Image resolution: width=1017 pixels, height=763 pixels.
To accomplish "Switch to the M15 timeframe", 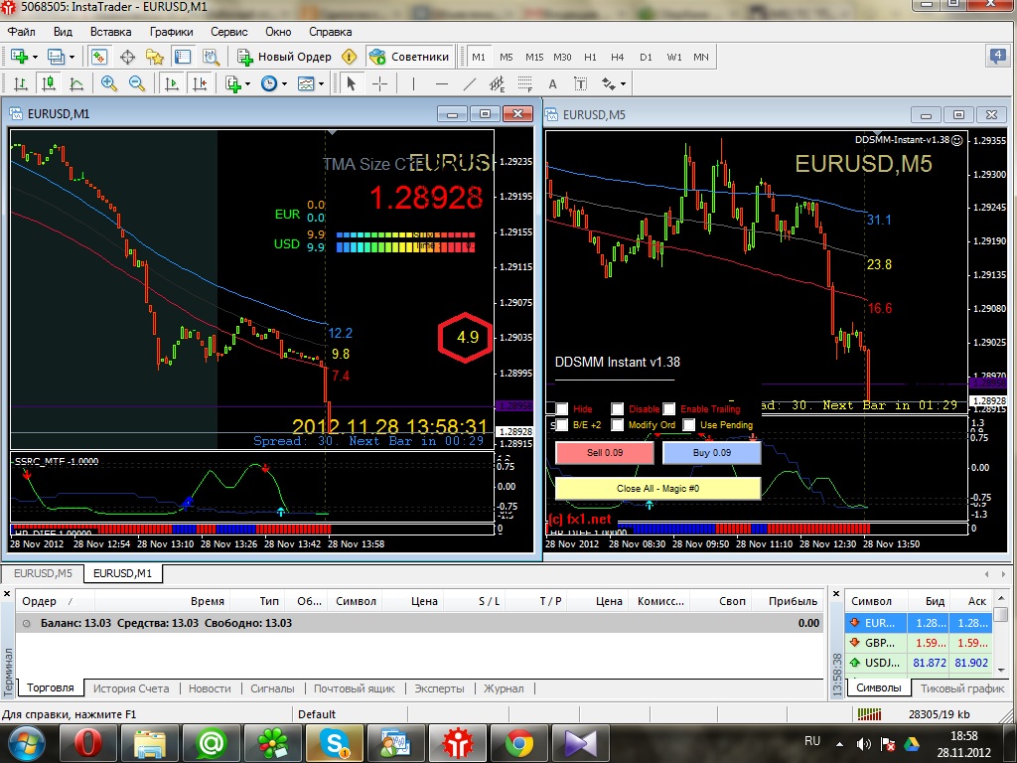I will coord(534,57).
